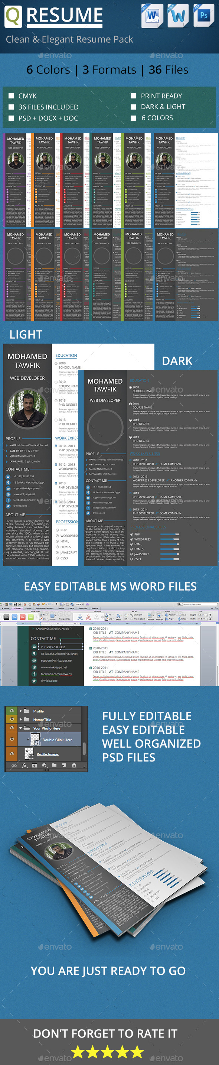Click the new layer icon
This screenshot has width=219, height=1065.
pos(64,766)
